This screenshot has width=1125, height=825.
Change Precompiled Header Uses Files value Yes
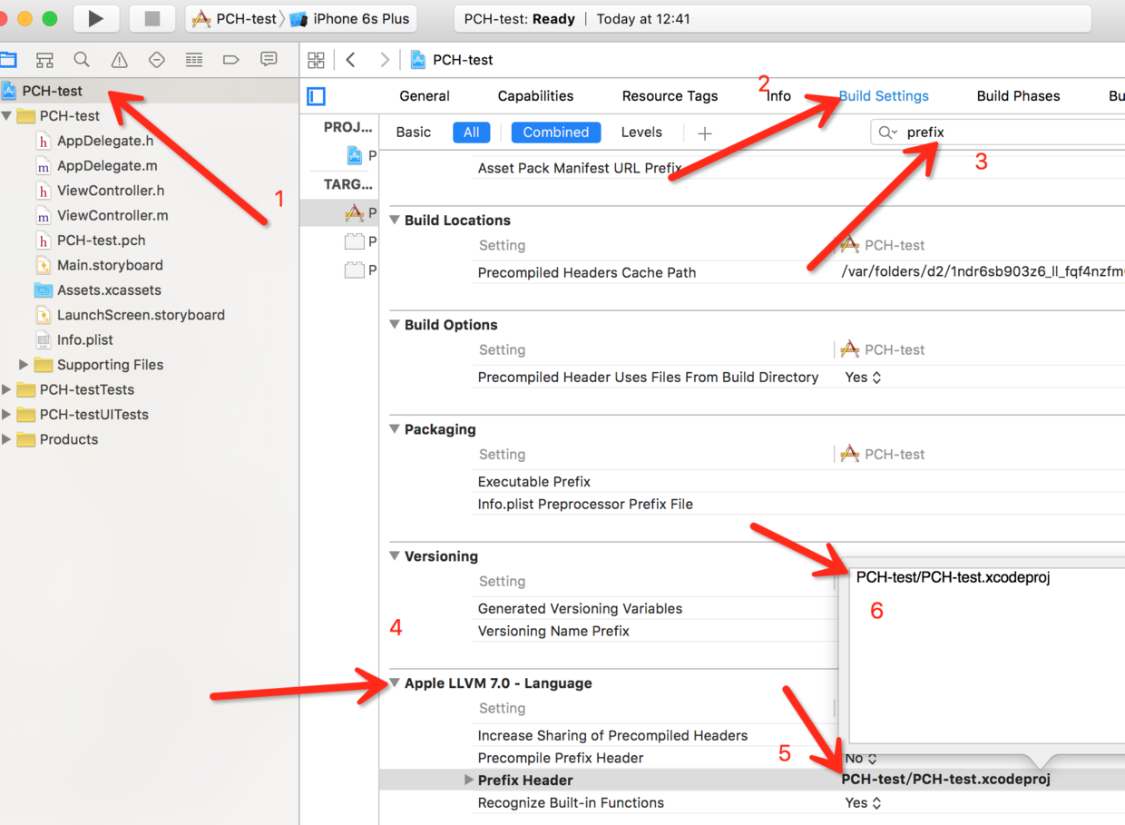(863, 378)
